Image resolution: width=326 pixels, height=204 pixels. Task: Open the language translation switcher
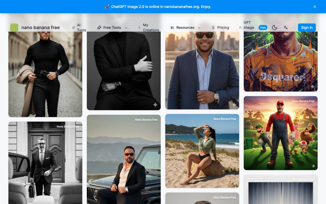pos(286,28)
